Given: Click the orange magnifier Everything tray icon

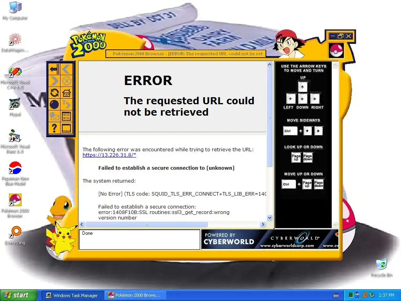Looking at the screenshot, I should coord(365,295).
